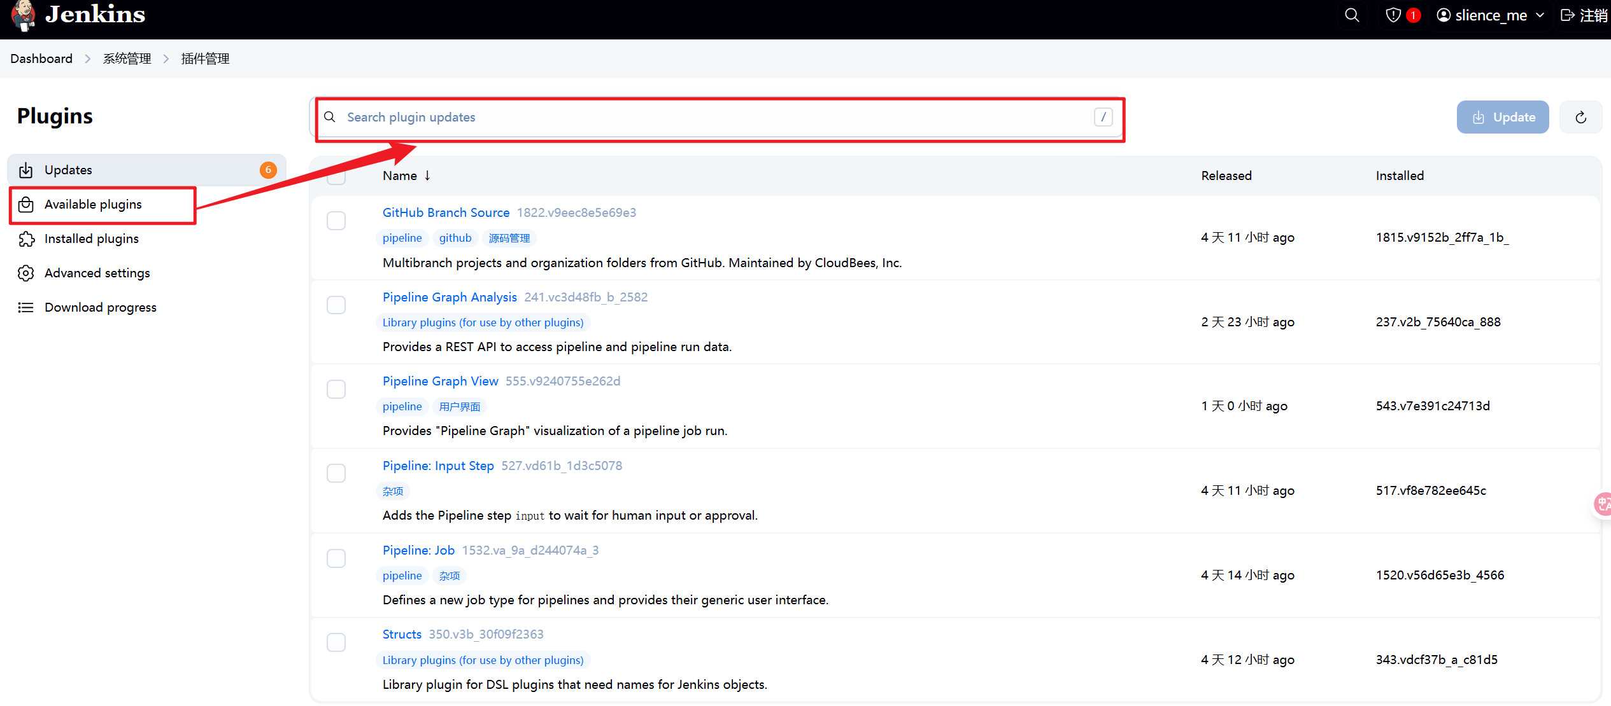Click the Advanced settings gear icon
1611x706 pixels.
point(25,273)
